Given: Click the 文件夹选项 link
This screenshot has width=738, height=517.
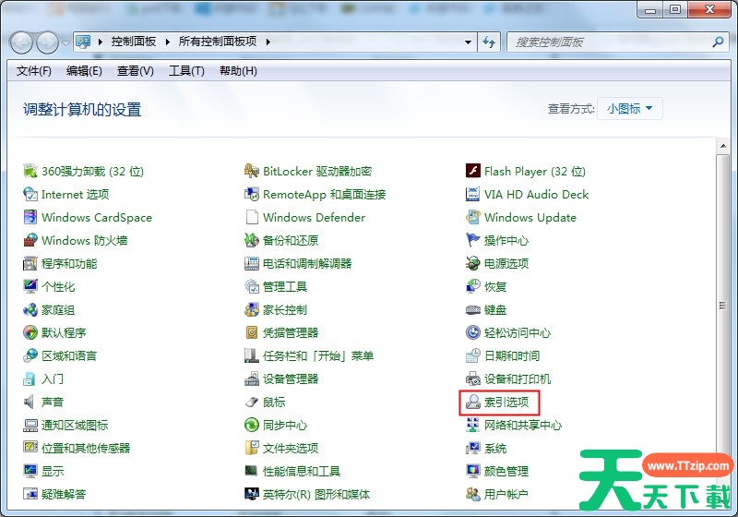Looking at the screenshot, I should click(291, 449).
